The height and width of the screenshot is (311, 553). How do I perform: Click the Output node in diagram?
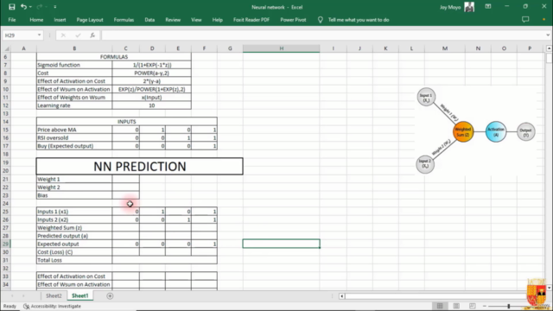pos(526,132)
